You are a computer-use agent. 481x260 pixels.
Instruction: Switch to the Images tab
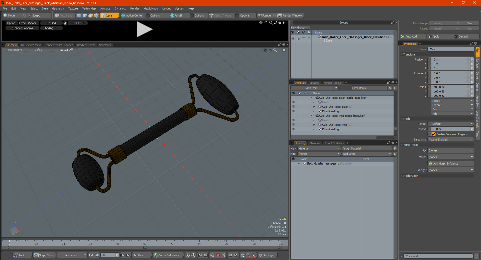[x=314, y=83]
